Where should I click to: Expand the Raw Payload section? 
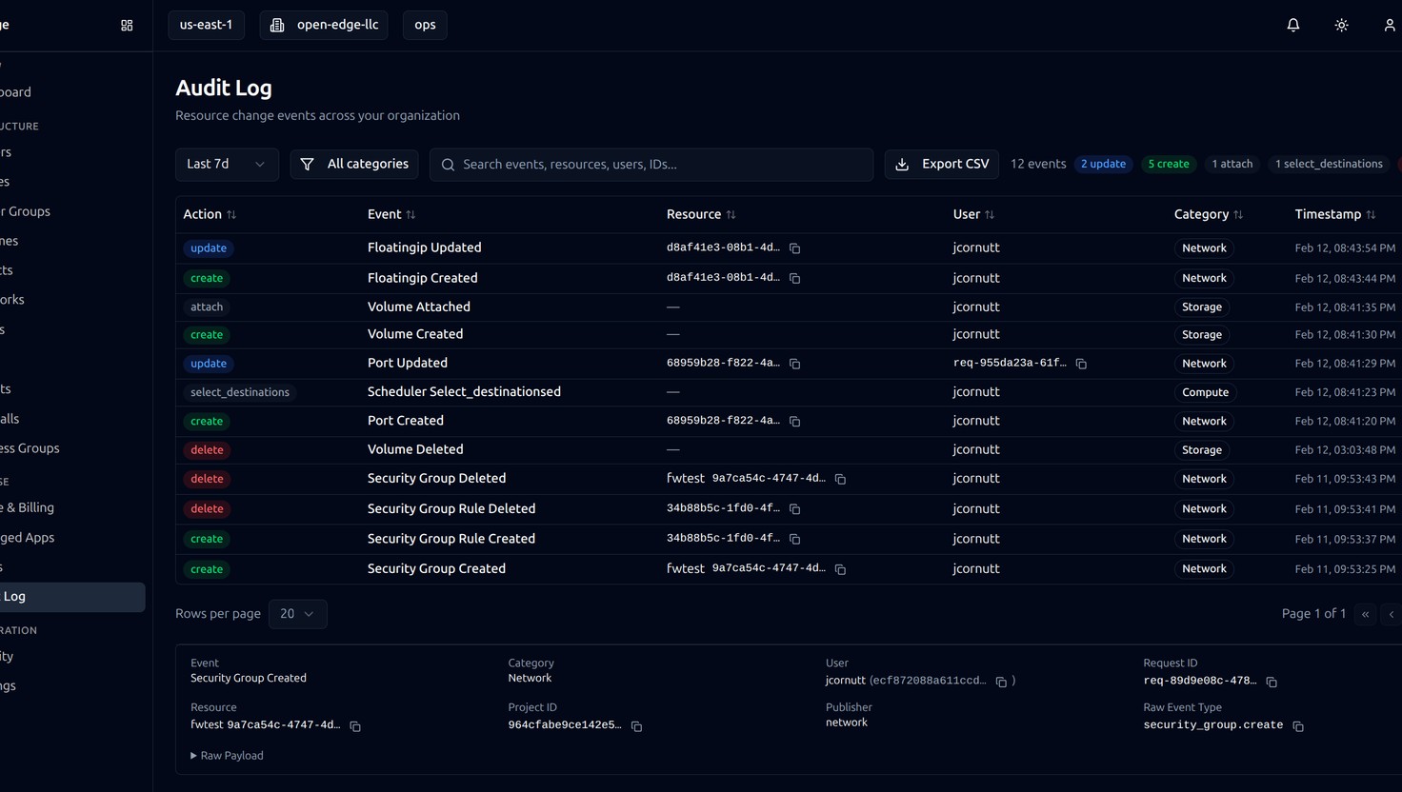pos(227,755)
